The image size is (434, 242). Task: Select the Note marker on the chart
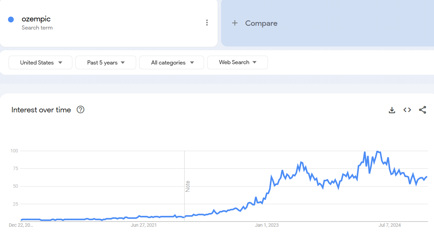tap(187, 186)
